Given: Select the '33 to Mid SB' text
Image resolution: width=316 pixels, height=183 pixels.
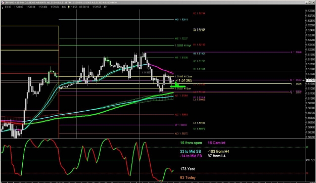Looking at the screenshot, I should (191, 151).
